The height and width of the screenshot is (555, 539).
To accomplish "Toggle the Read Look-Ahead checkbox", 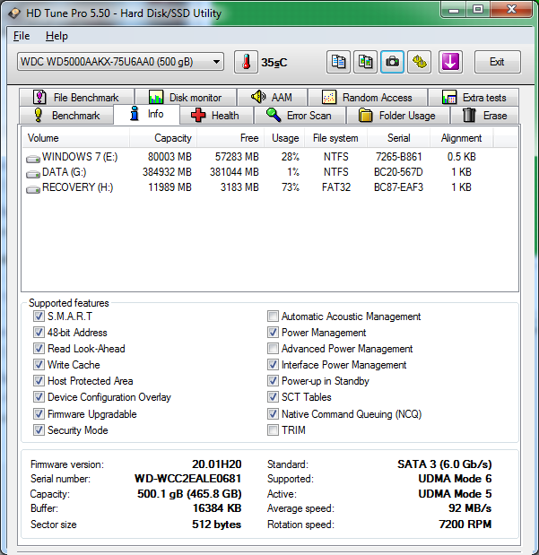I will [39, 349].
